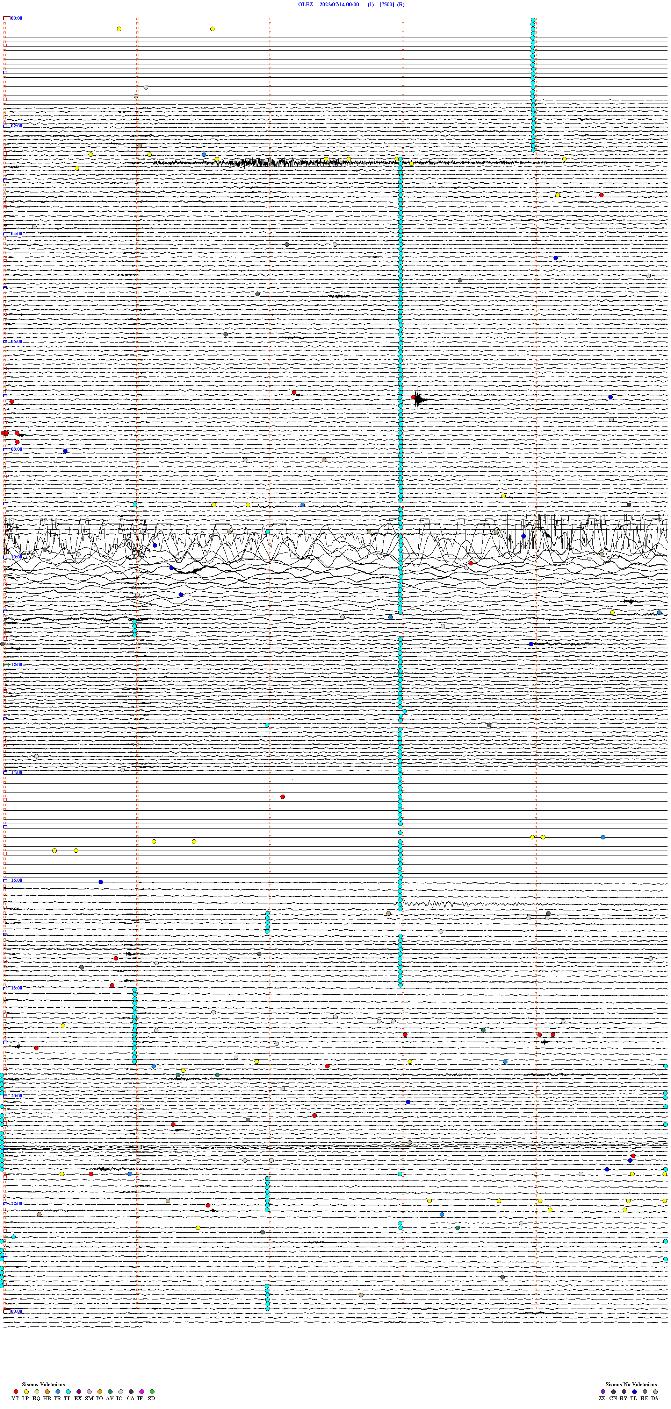Select the 02:00 hour label
This screenshot has width=671, height=1409.
click(x=16, y=126)
